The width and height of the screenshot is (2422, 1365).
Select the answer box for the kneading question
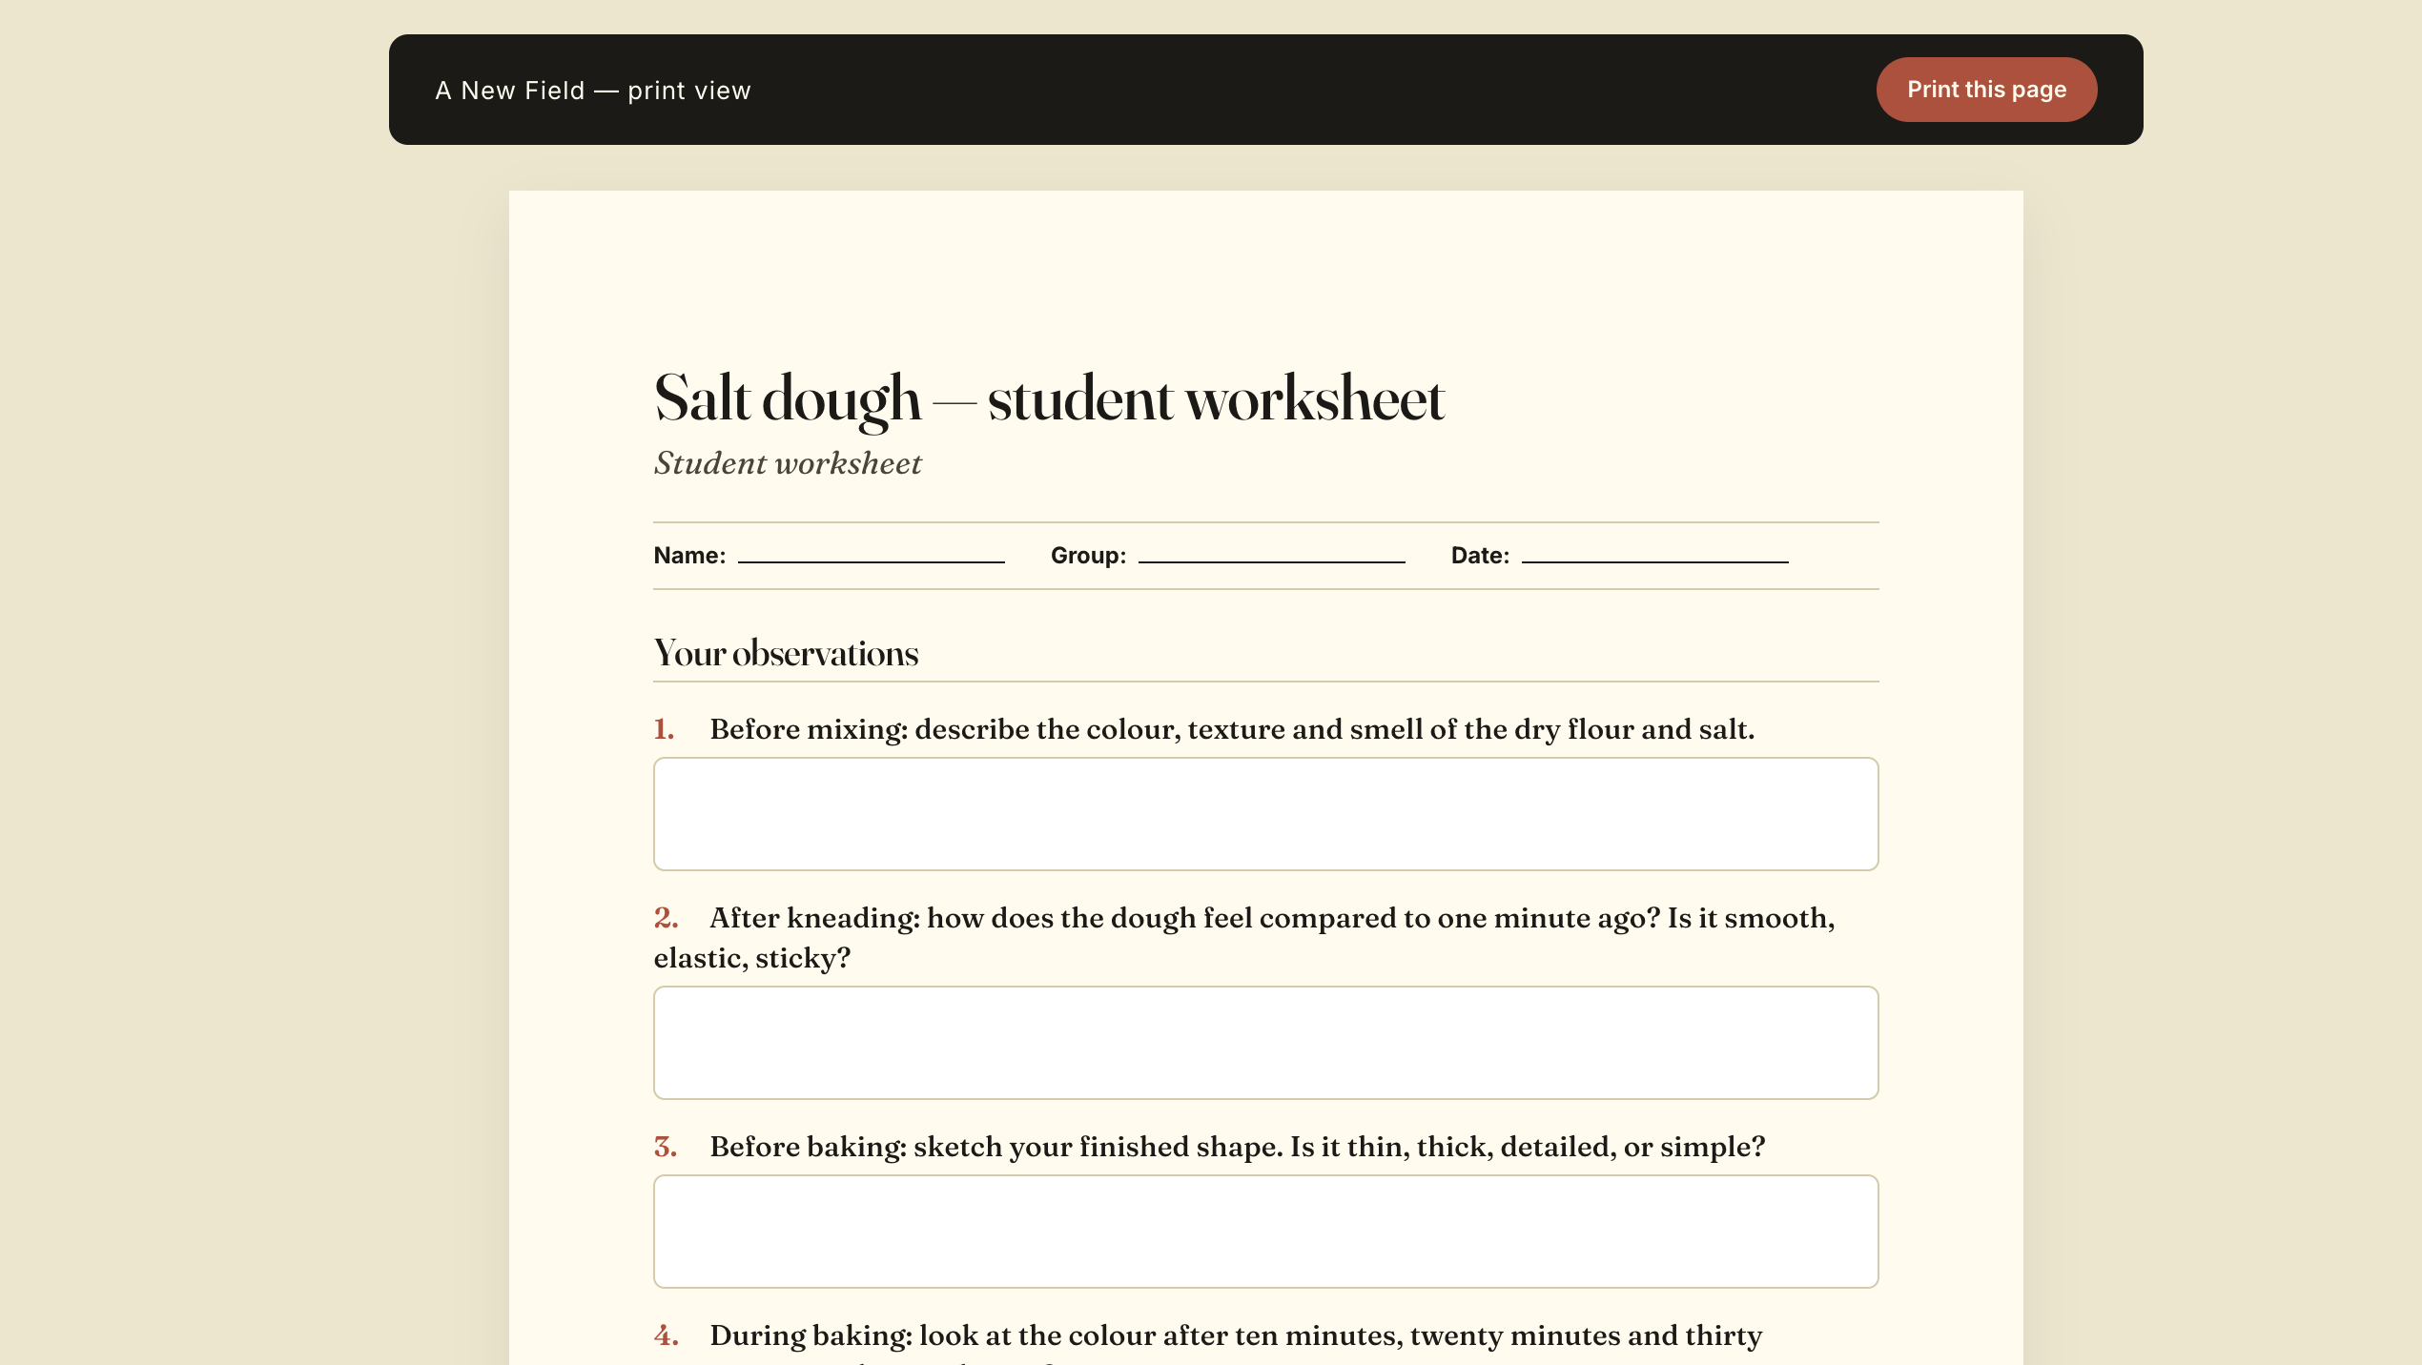tap(1265, 1043)
